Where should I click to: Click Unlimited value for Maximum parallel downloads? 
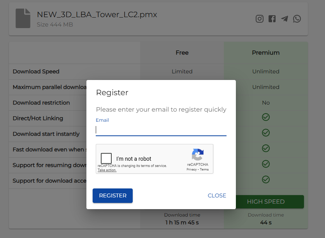pyautogui.click(x=266, y=87)
